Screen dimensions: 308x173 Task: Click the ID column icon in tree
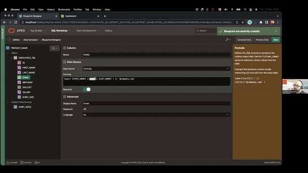pos(19,63)
